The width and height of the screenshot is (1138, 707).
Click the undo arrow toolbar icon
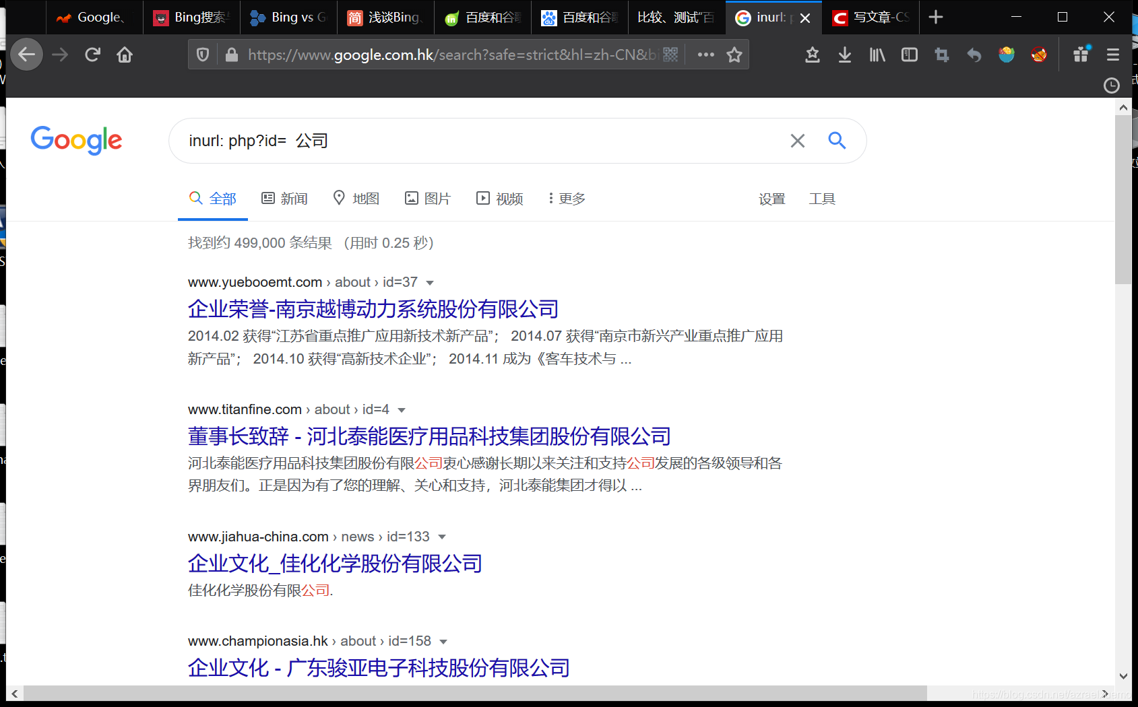pyautogui.click(x=974, y=55)
